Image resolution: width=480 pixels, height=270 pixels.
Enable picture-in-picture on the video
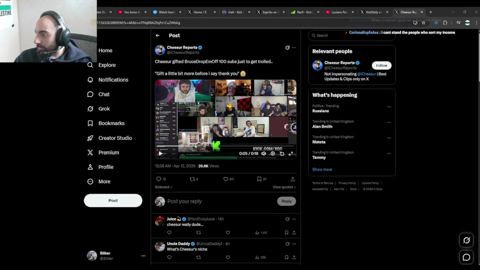tap(282, 153)
